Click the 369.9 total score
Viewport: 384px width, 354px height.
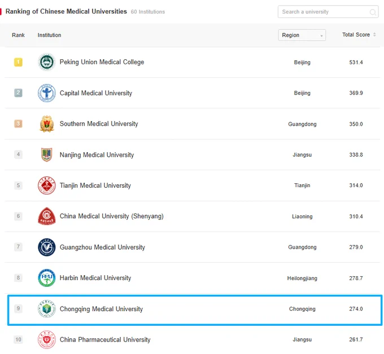pos(356,93)
